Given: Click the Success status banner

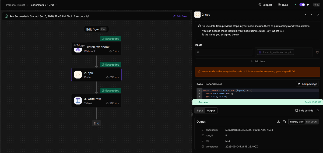Looking at the screenshot, I should point(258,102).
